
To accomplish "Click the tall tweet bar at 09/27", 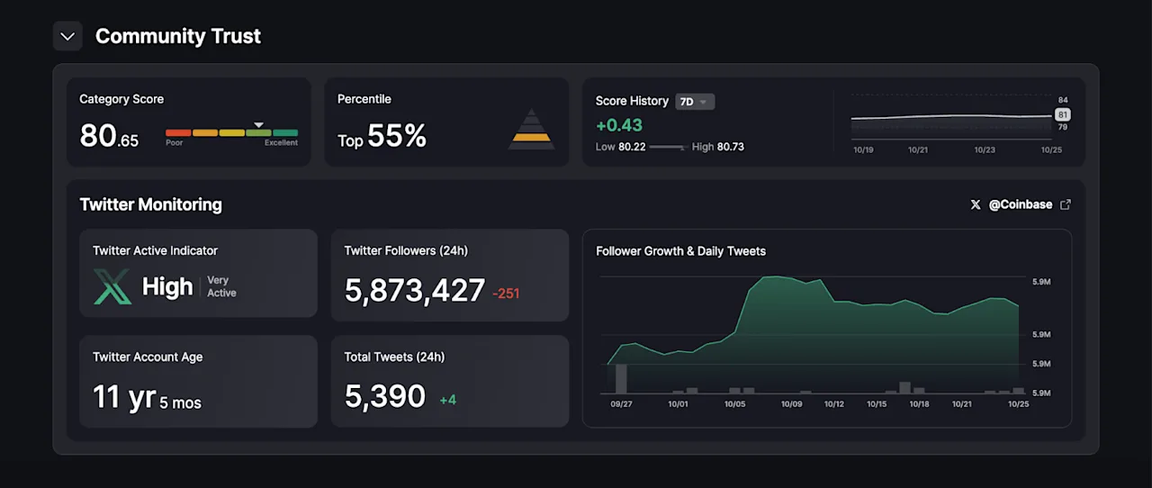I will [621, 378].
